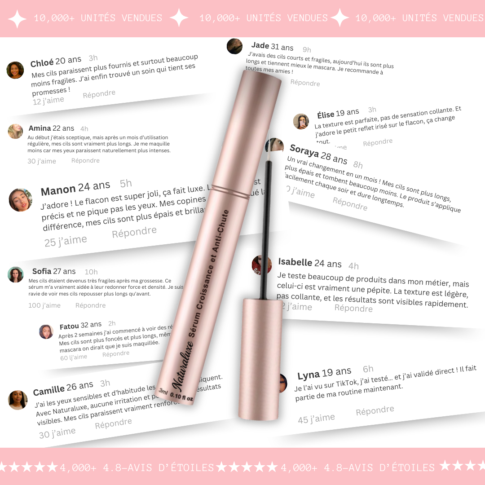Open Camille's profile picture

[x=18, y=400]
